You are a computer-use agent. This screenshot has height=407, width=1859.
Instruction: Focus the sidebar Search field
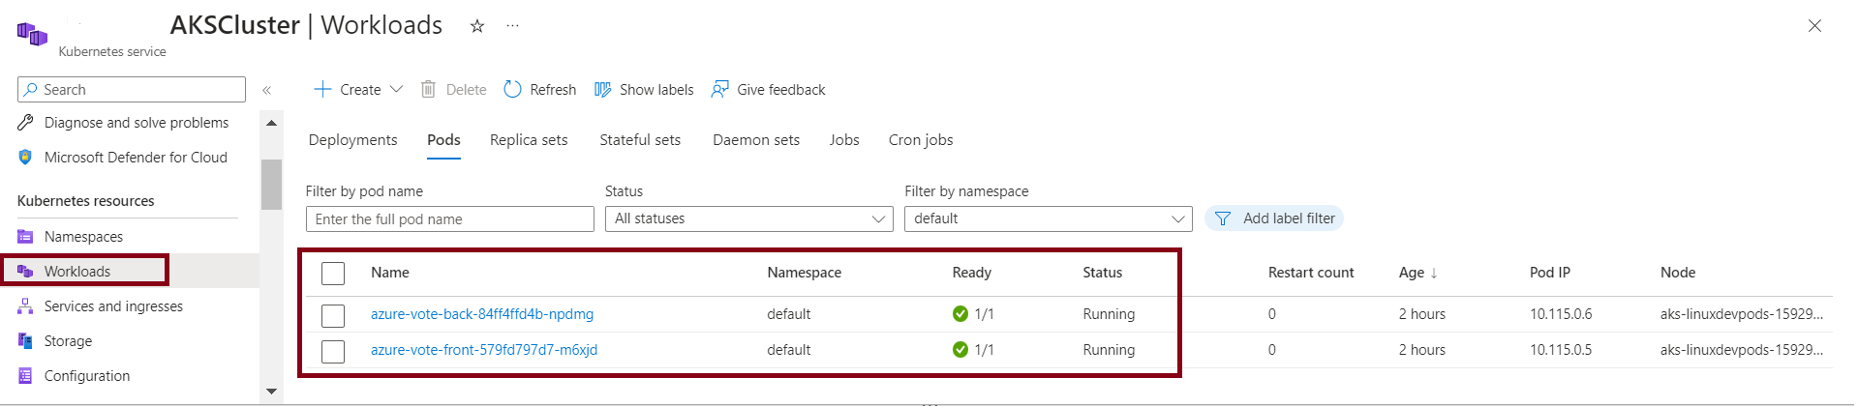click(x=132, y=89)
